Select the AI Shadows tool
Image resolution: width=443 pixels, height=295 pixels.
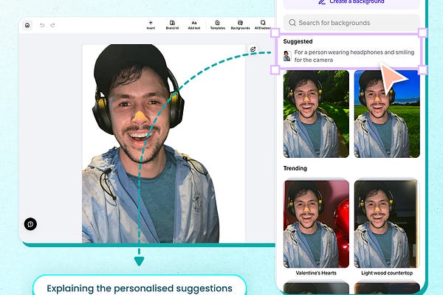pos(263,25)
